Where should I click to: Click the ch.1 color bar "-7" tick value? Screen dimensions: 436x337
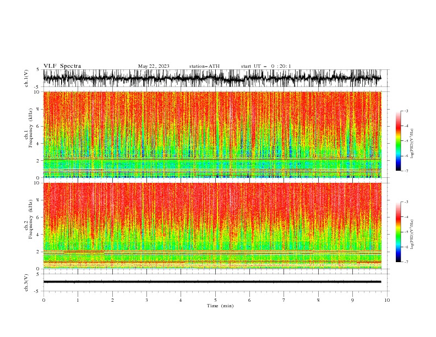pyautogui.click(x=406, y=171)
